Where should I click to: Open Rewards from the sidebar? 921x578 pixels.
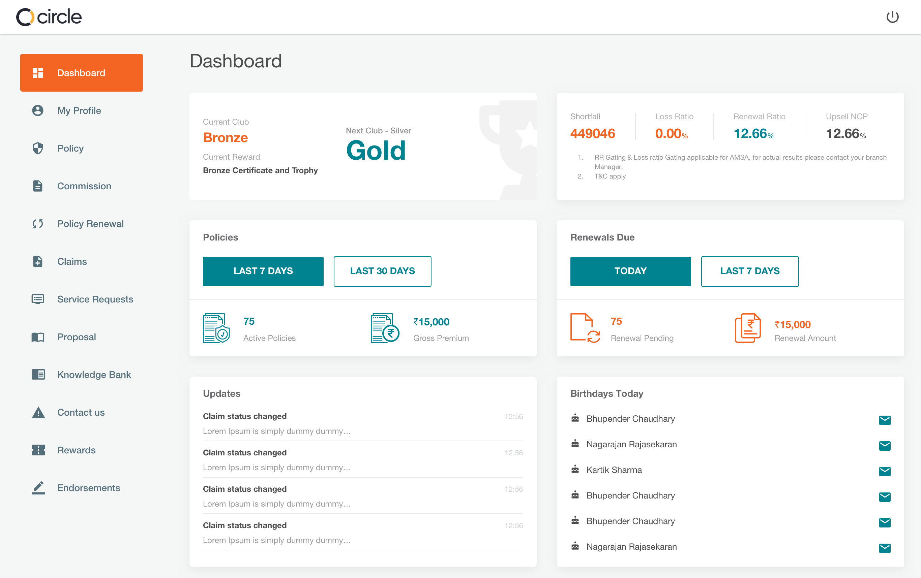pos(77,450)
